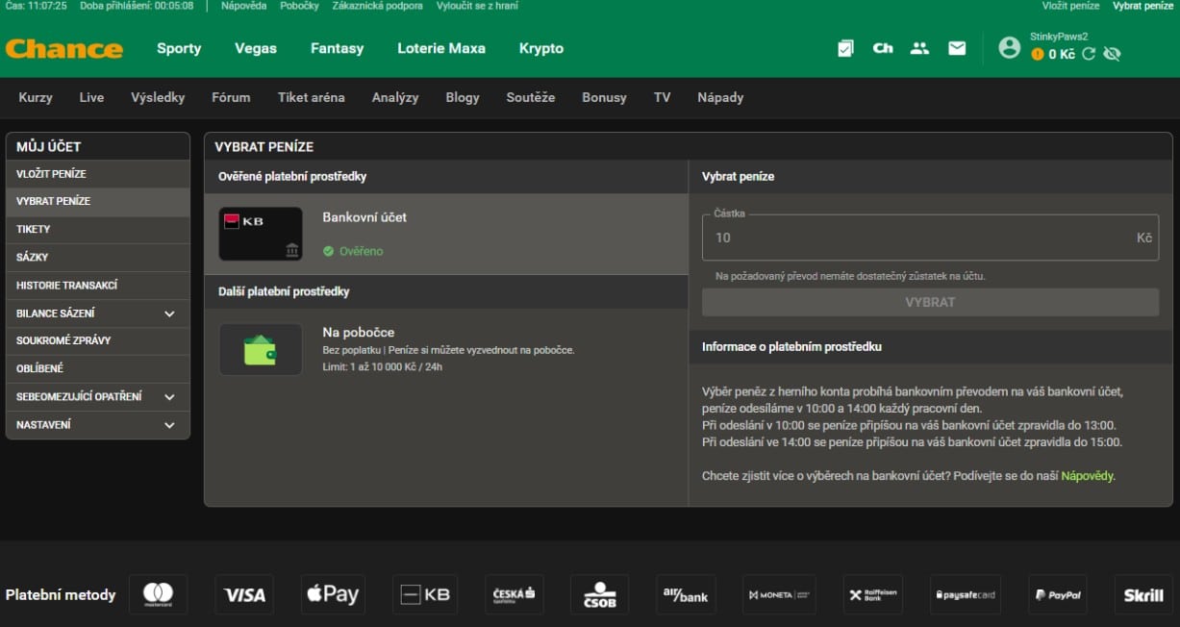
Task: Click Vložit peníze in top right
Action: [1070, 6]
